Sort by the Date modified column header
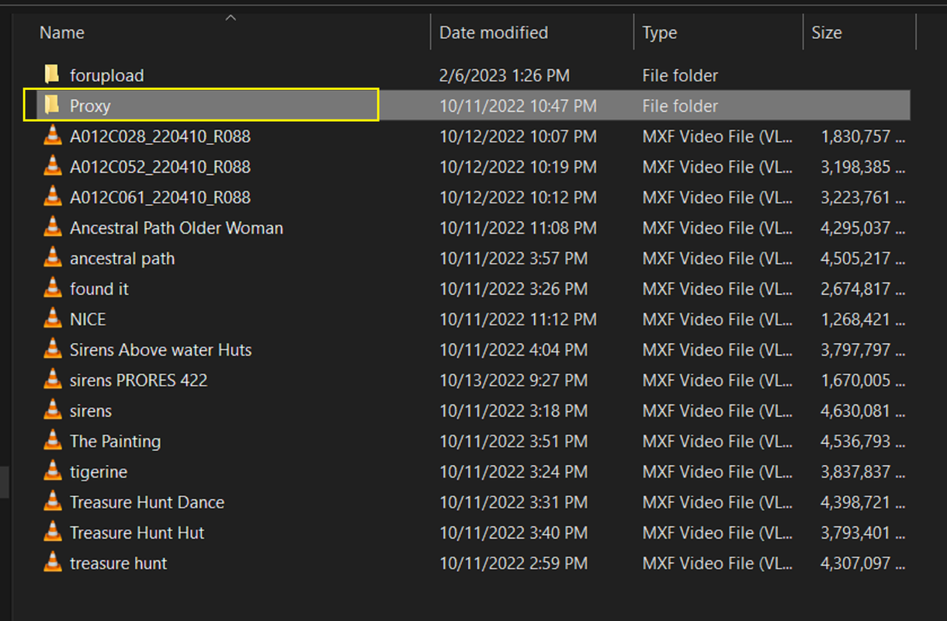947x621 pixels. pyautogui.click(x=494, y=33)
